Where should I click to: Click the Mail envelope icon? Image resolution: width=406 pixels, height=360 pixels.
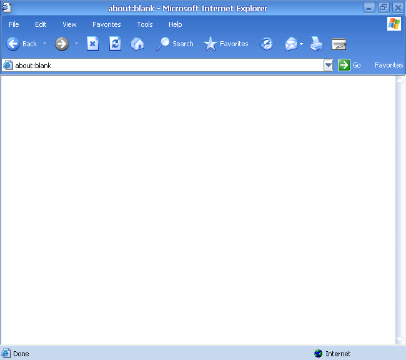pos(291,44)
